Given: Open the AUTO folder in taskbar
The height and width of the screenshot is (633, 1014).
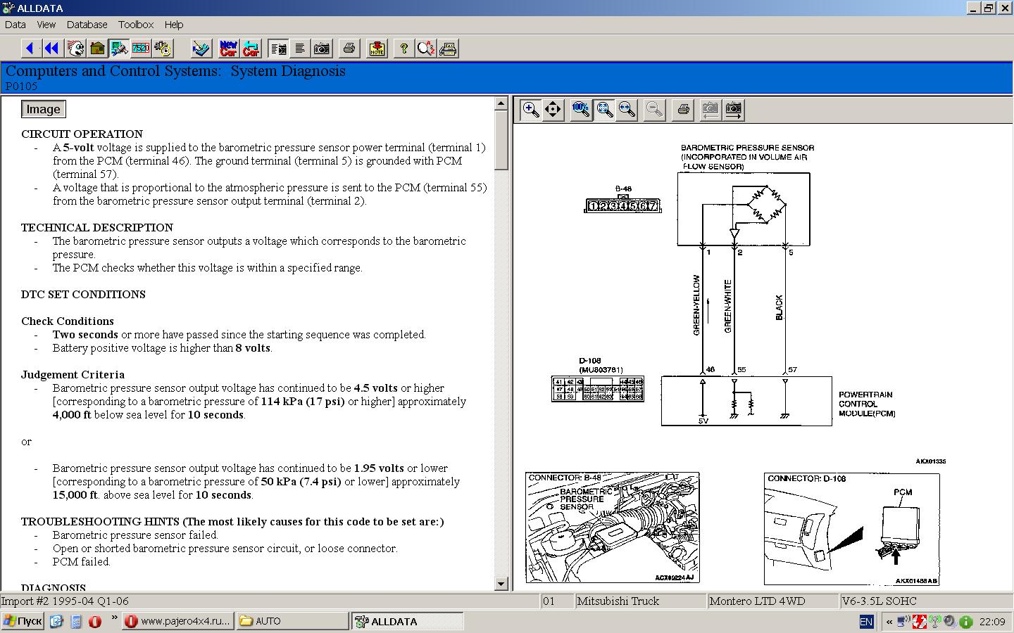Looking at the screenshot, I should click(292, 621).
